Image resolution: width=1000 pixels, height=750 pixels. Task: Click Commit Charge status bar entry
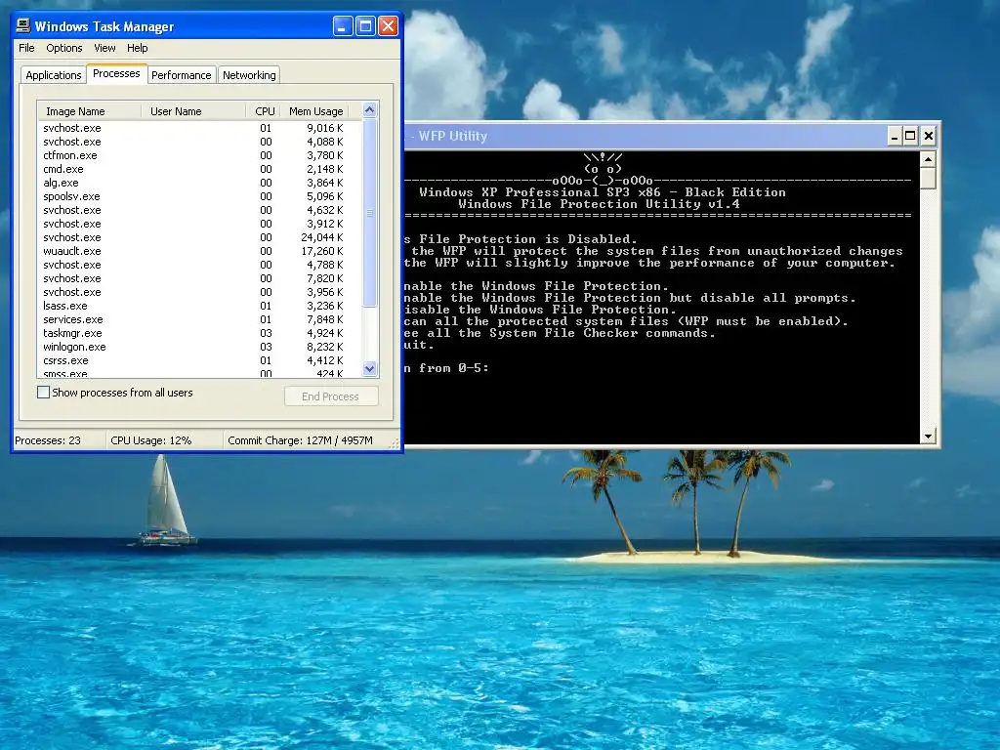tap(301, 440)
